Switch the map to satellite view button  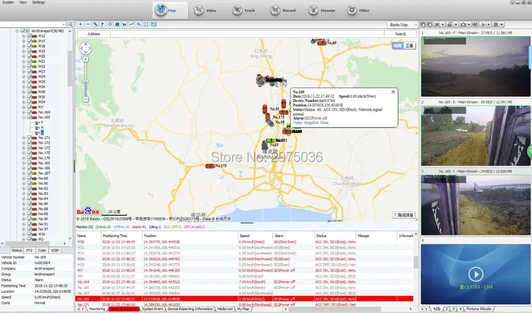410,46
